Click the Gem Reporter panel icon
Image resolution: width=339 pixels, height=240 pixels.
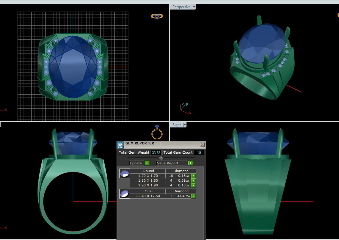click(x=120, y=145)
